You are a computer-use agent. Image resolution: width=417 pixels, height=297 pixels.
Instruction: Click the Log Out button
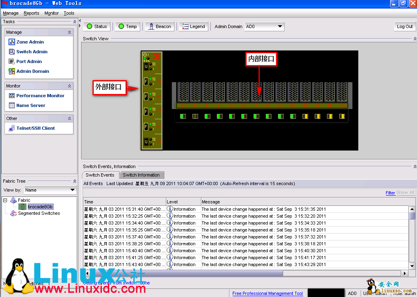click(404, 26)
